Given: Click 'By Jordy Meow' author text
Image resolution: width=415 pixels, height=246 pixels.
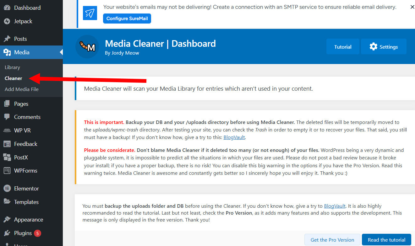Looking at the screenshot, I should [x=122, y=53].
